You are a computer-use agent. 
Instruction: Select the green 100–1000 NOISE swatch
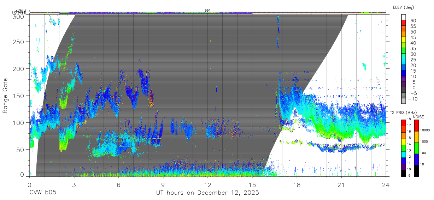point(417,148)
